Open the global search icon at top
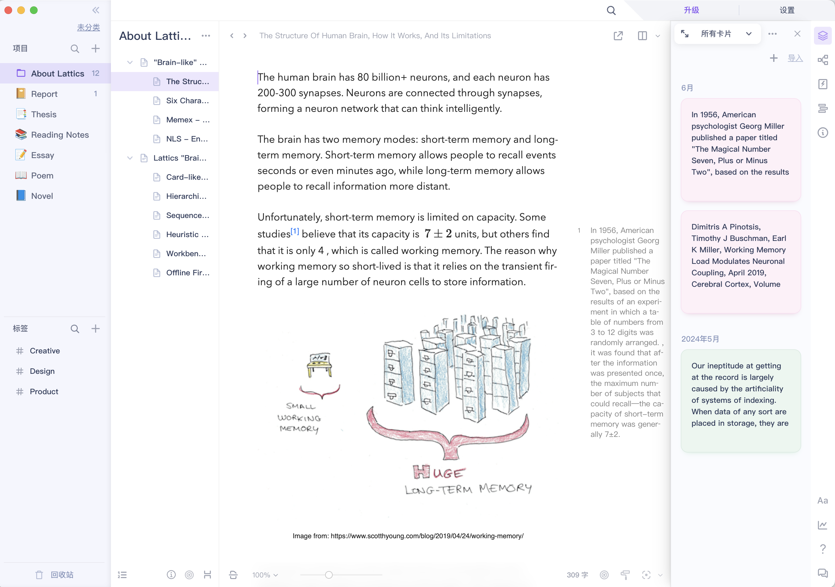Viewport: 835px width, 587px height. click(x=611, y=10)
